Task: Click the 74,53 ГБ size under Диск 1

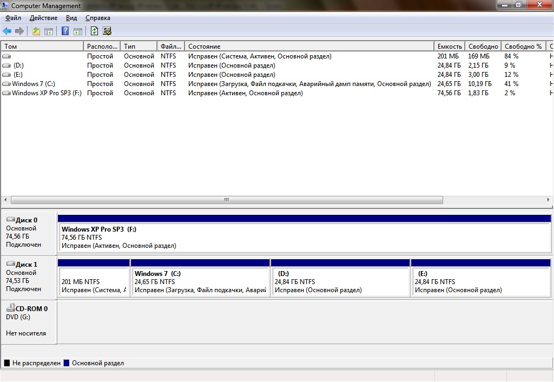Action: (17, 281)
